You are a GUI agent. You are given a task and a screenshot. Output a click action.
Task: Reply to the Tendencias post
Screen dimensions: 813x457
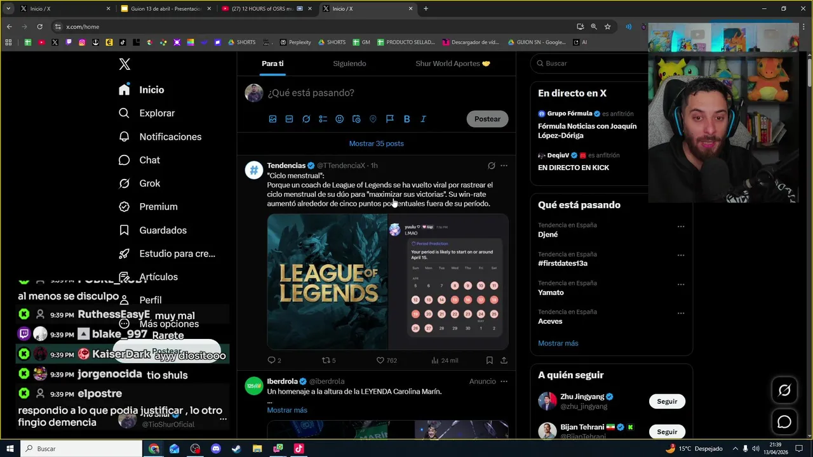[274, 360]
